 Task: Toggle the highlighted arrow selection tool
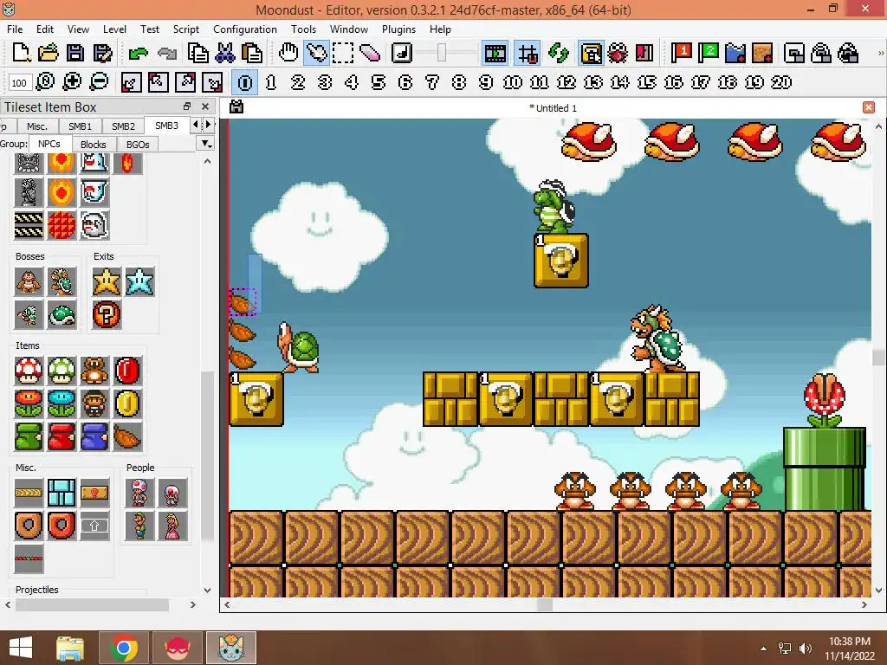pyautogui.click(x=316, y=53)
